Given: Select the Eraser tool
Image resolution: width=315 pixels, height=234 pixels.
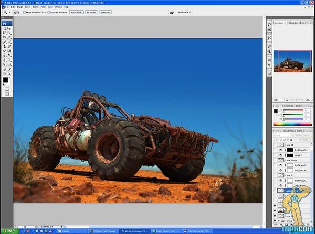Looking at the screenshot, I should tap(4, 51).
